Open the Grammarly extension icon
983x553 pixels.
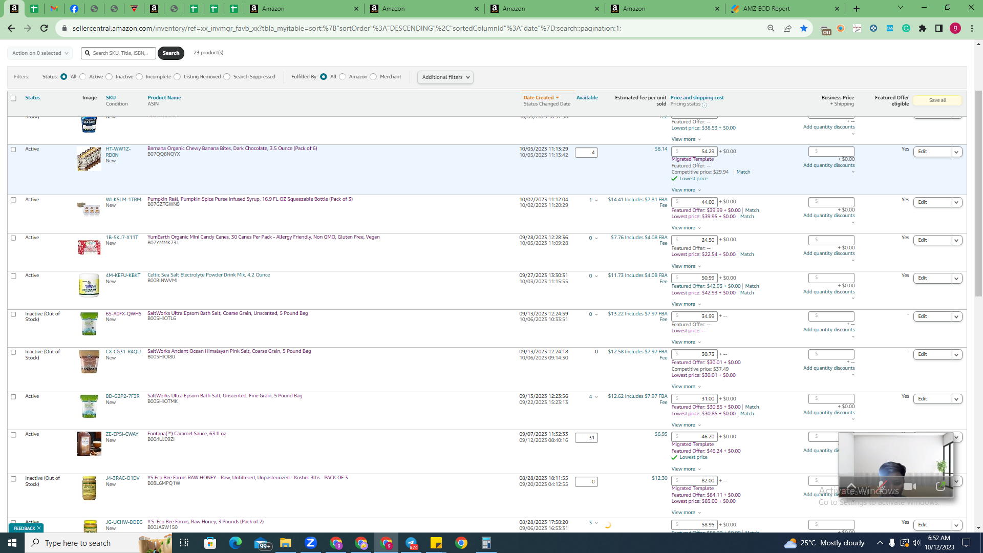906,28
